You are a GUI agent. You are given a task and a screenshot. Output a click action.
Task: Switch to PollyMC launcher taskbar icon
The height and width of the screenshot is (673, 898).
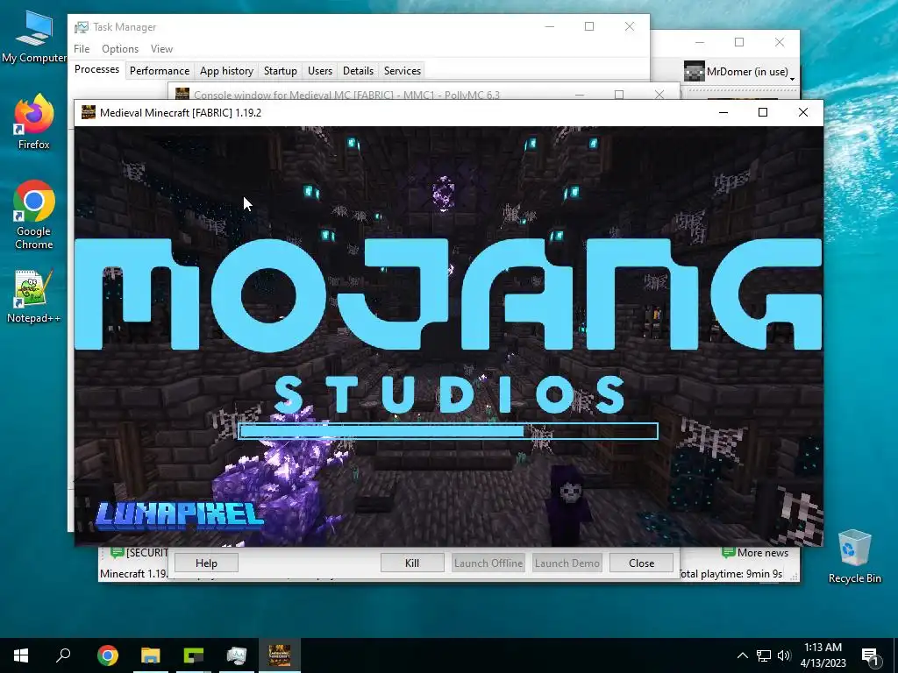click(194, 655)
